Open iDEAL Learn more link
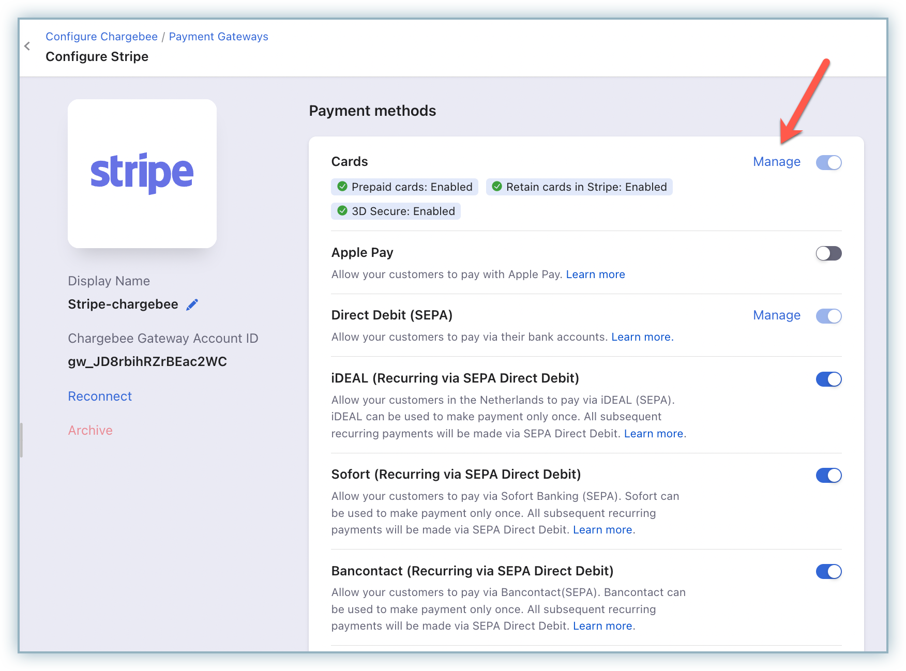The width and height of the screenshot is (906, 671). (654, 434)
